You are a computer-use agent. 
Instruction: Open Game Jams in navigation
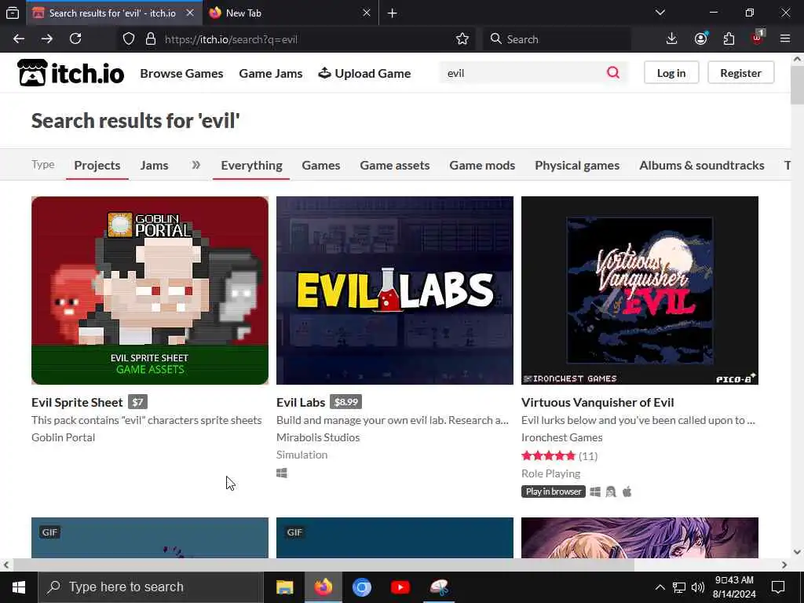(271, 73)
